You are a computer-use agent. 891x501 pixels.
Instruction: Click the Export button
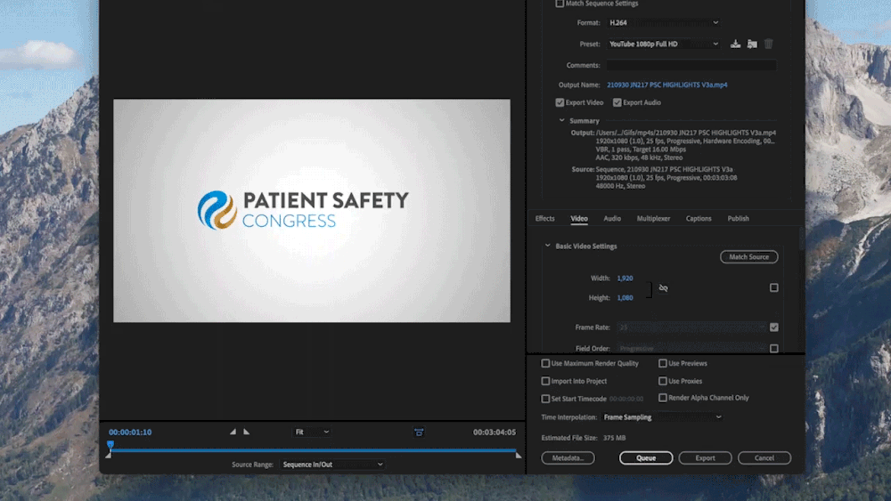point(705,458)
